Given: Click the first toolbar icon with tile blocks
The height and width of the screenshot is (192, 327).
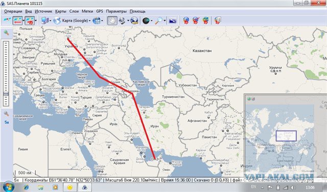Looking at the screenshot, I should [x=7, y=20].
